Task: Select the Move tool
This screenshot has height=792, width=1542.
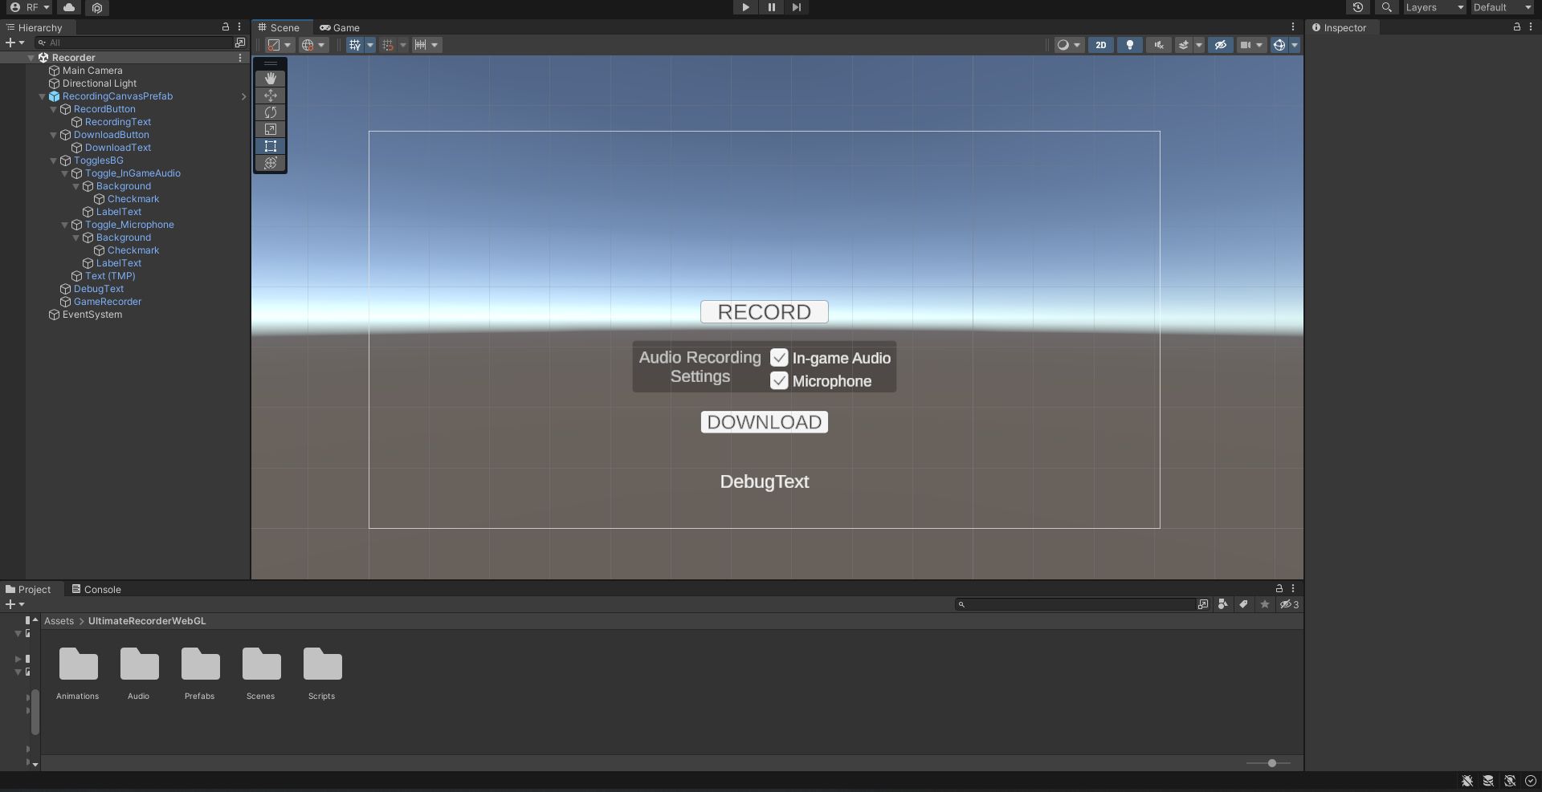Action: pyautogui.click(x=271, y=95)
